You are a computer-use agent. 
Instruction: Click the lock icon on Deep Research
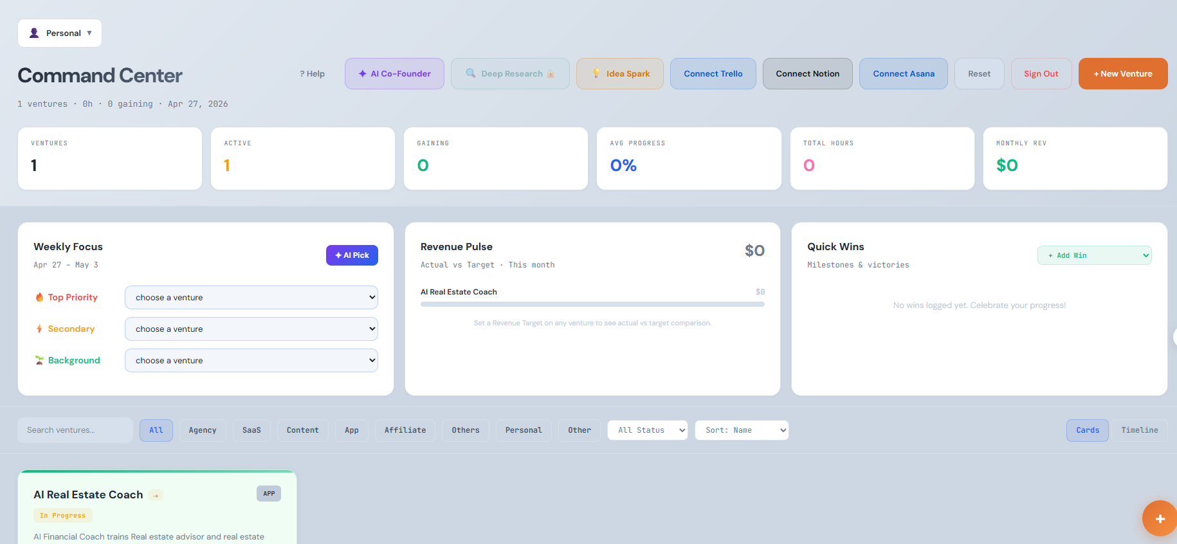tap(551, 74)
